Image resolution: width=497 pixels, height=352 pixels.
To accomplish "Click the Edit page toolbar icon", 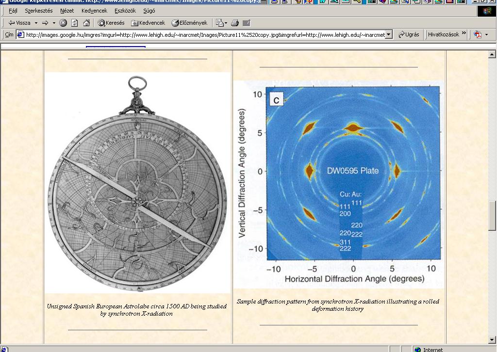I will click(246, 23).
